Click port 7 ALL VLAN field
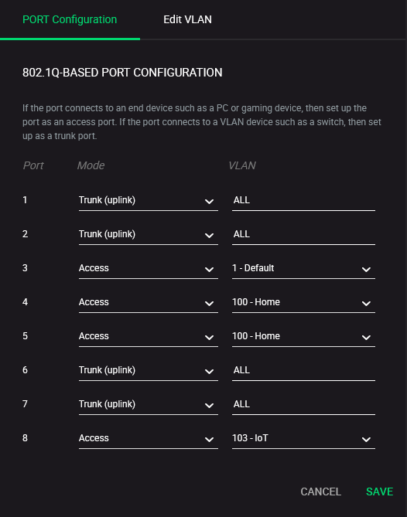The height and width of the screenshot is (517, 407). pos(303,404)
